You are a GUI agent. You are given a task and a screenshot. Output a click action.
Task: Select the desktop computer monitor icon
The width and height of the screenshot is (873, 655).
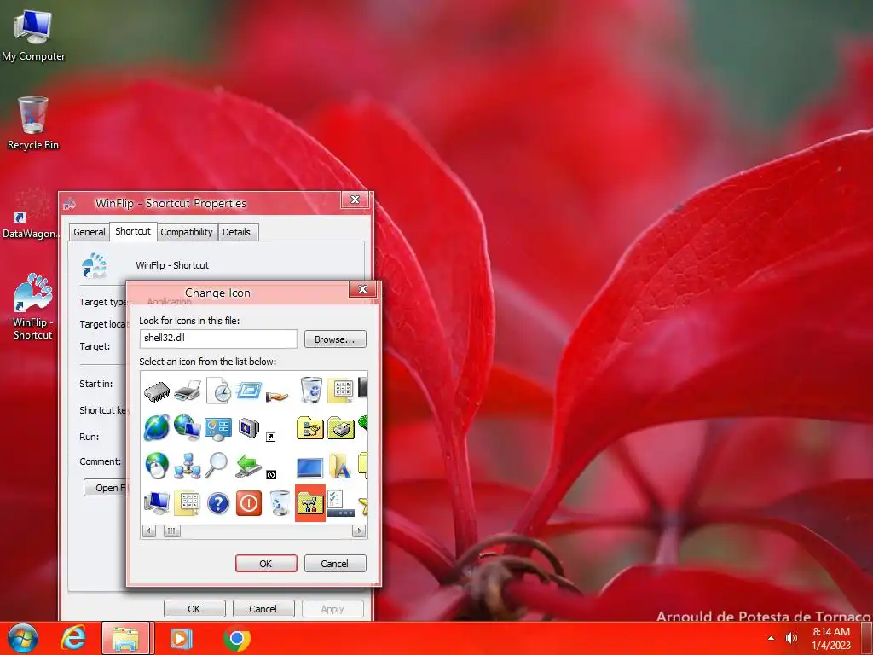pos(157,502)
